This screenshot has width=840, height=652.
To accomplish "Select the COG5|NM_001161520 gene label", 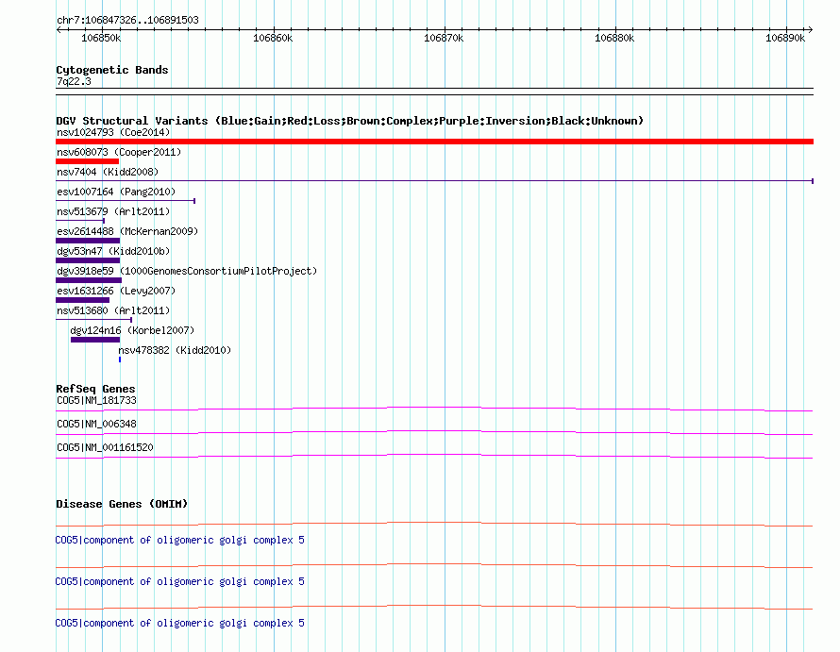I will pos(105,448).
